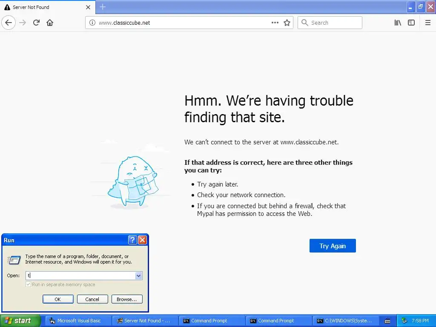Image resolution: width=436 pixels, height=327 pixels.
Task: Cancel the Run dialog
Action: [x=92, y=299]
